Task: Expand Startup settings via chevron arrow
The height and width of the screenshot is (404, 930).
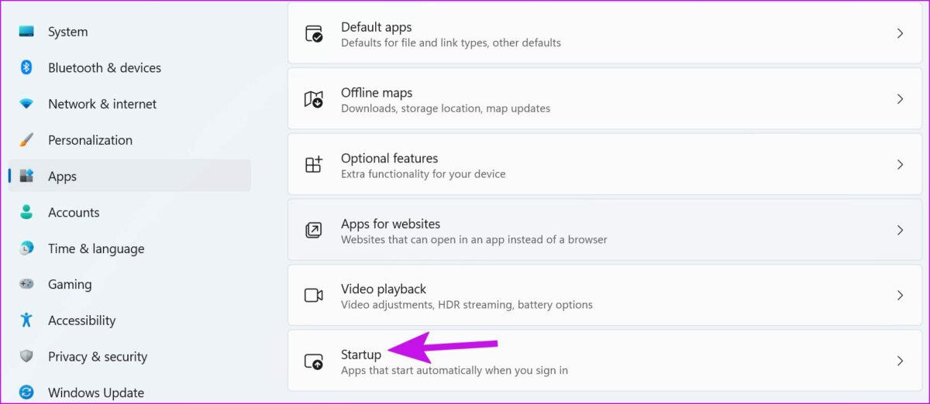Action: coord(900,361)
